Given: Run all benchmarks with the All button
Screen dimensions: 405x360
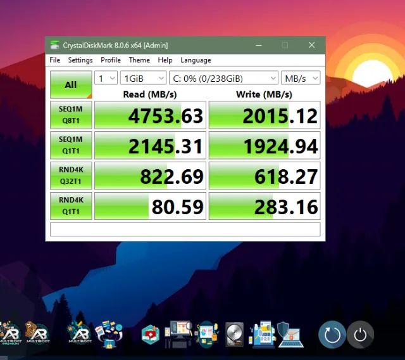Looking at the screenshot, I should 71,84.
